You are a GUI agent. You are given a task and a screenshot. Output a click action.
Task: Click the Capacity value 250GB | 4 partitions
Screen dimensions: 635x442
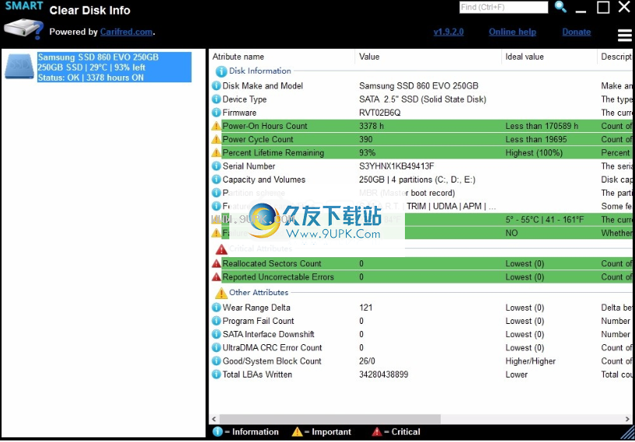[417, 179]
